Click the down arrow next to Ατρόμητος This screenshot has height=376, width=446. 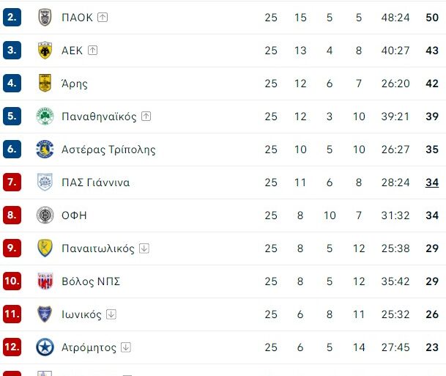coord(126,347)
